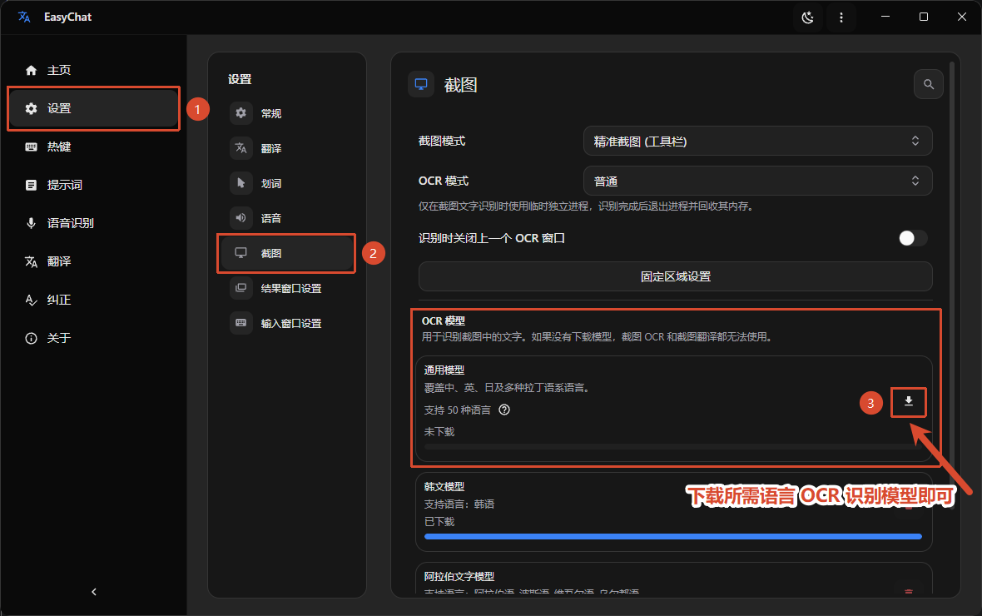Click the monitor icon beside 截图 heading
982x616 pixels.
421,84
